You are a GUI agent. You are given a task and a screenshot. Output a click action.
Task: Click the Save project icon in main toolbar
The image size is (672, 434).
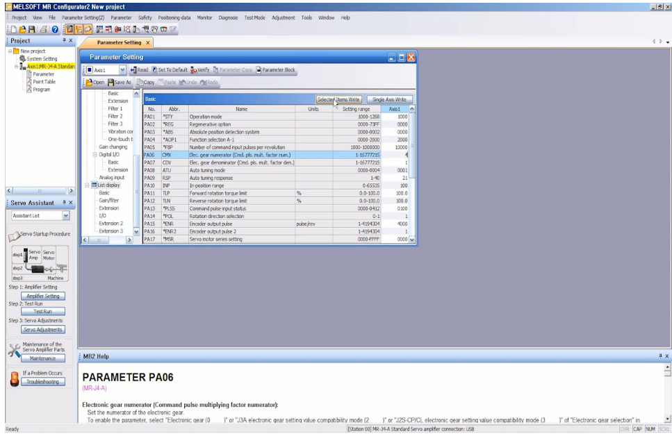(x=33, y=29)
